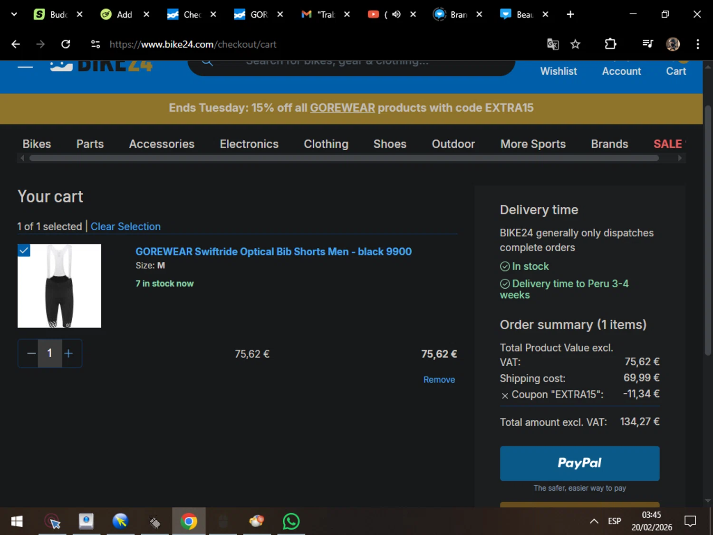Mute the YouTube tab speaker icon

coord(396,14)
